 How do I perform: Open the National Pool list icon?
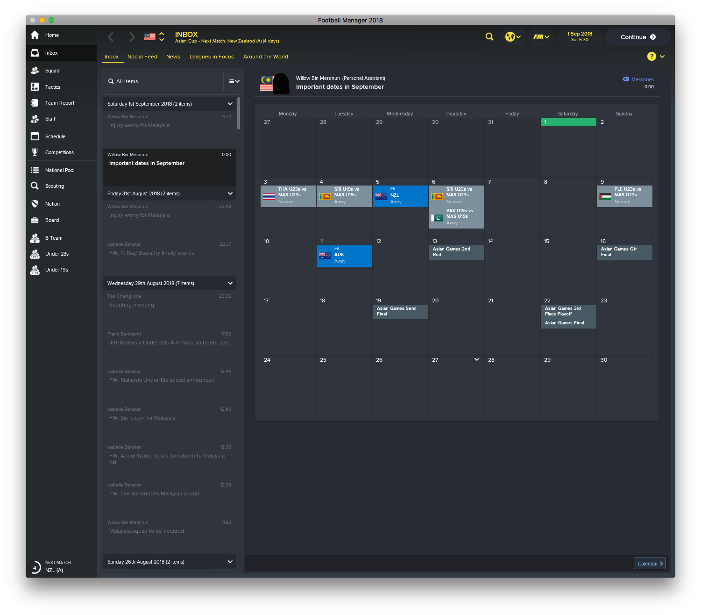coord(35,170)
